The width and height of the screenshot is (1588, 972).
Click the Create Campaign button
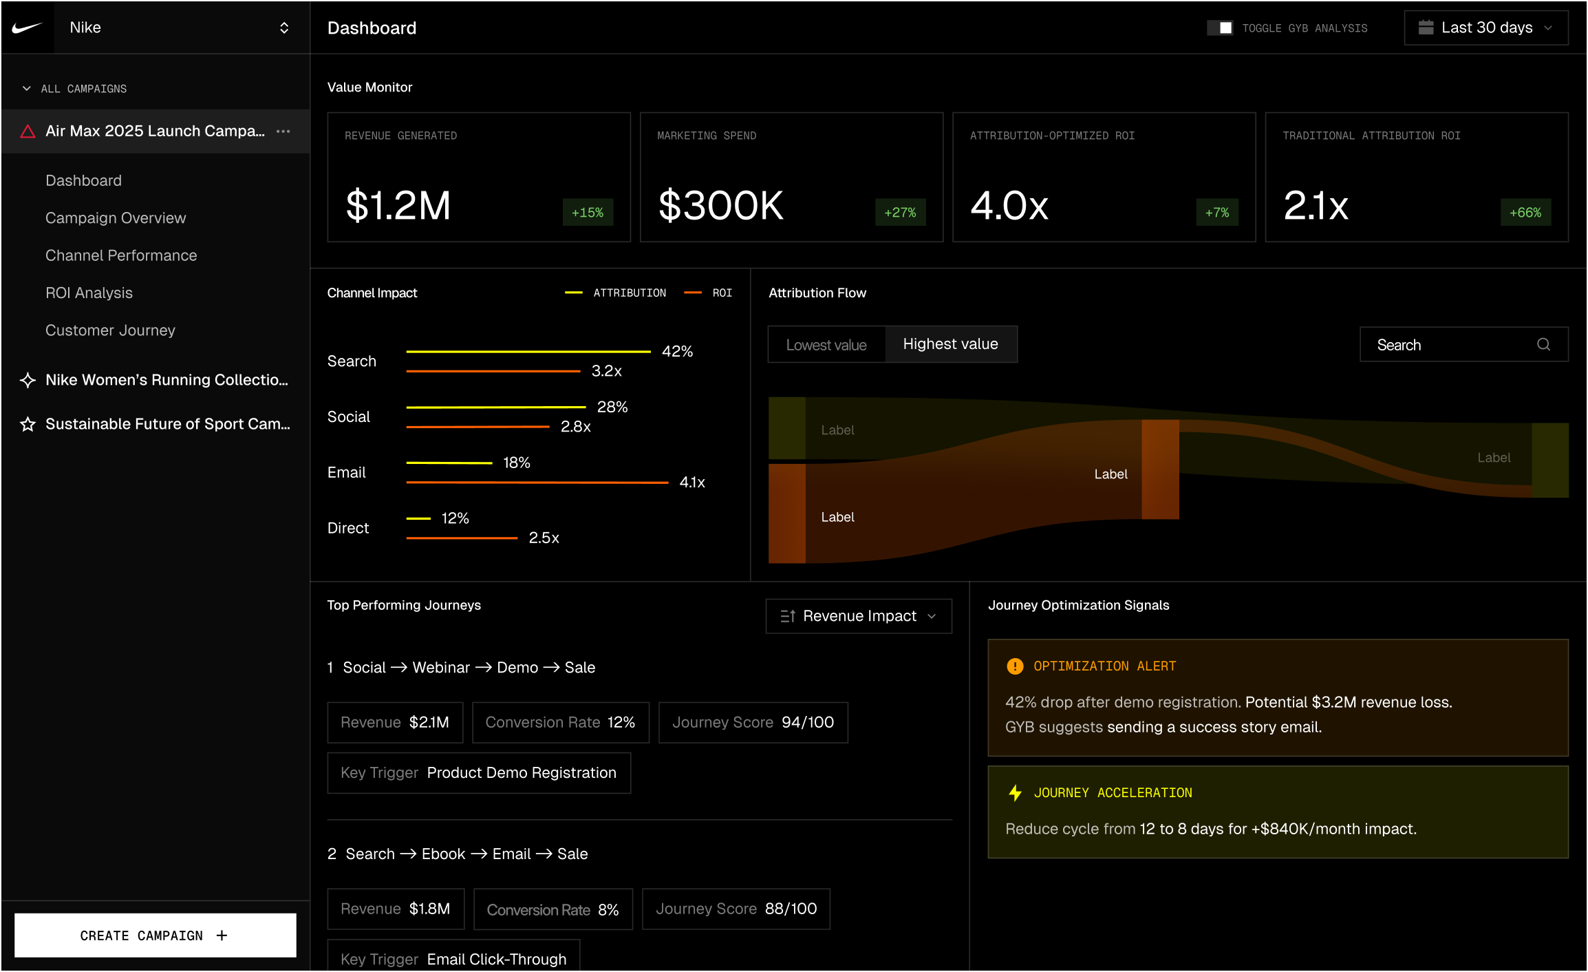coord(155,936)
